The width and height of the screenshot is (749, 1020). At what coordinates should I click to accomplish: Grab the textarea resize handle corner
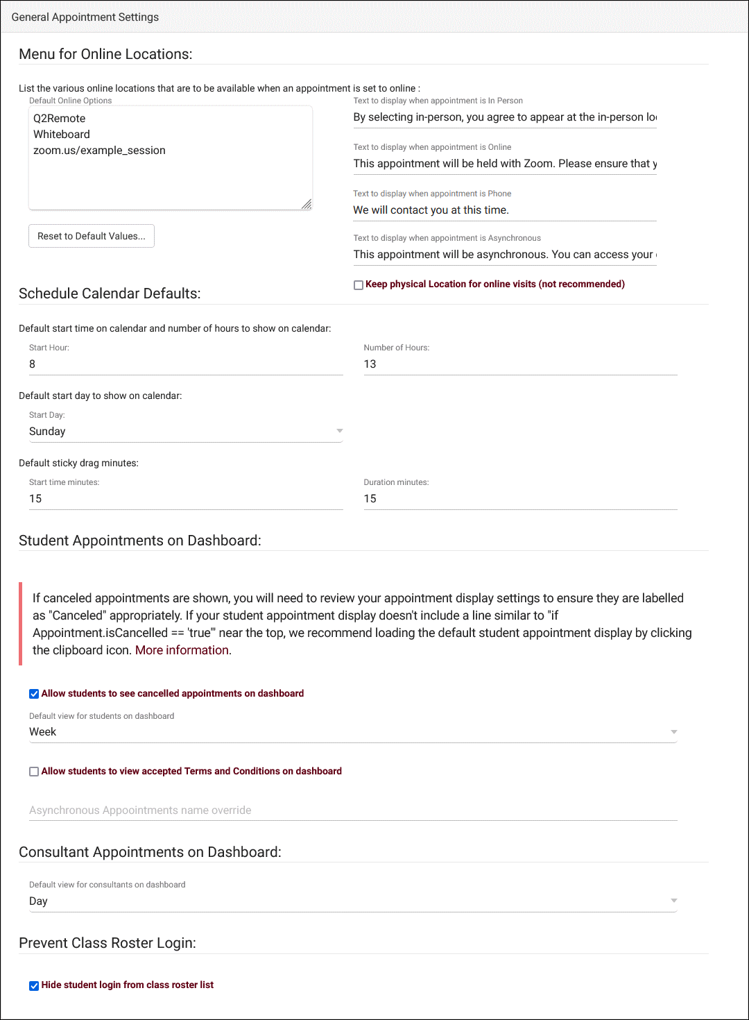[307, 204]
